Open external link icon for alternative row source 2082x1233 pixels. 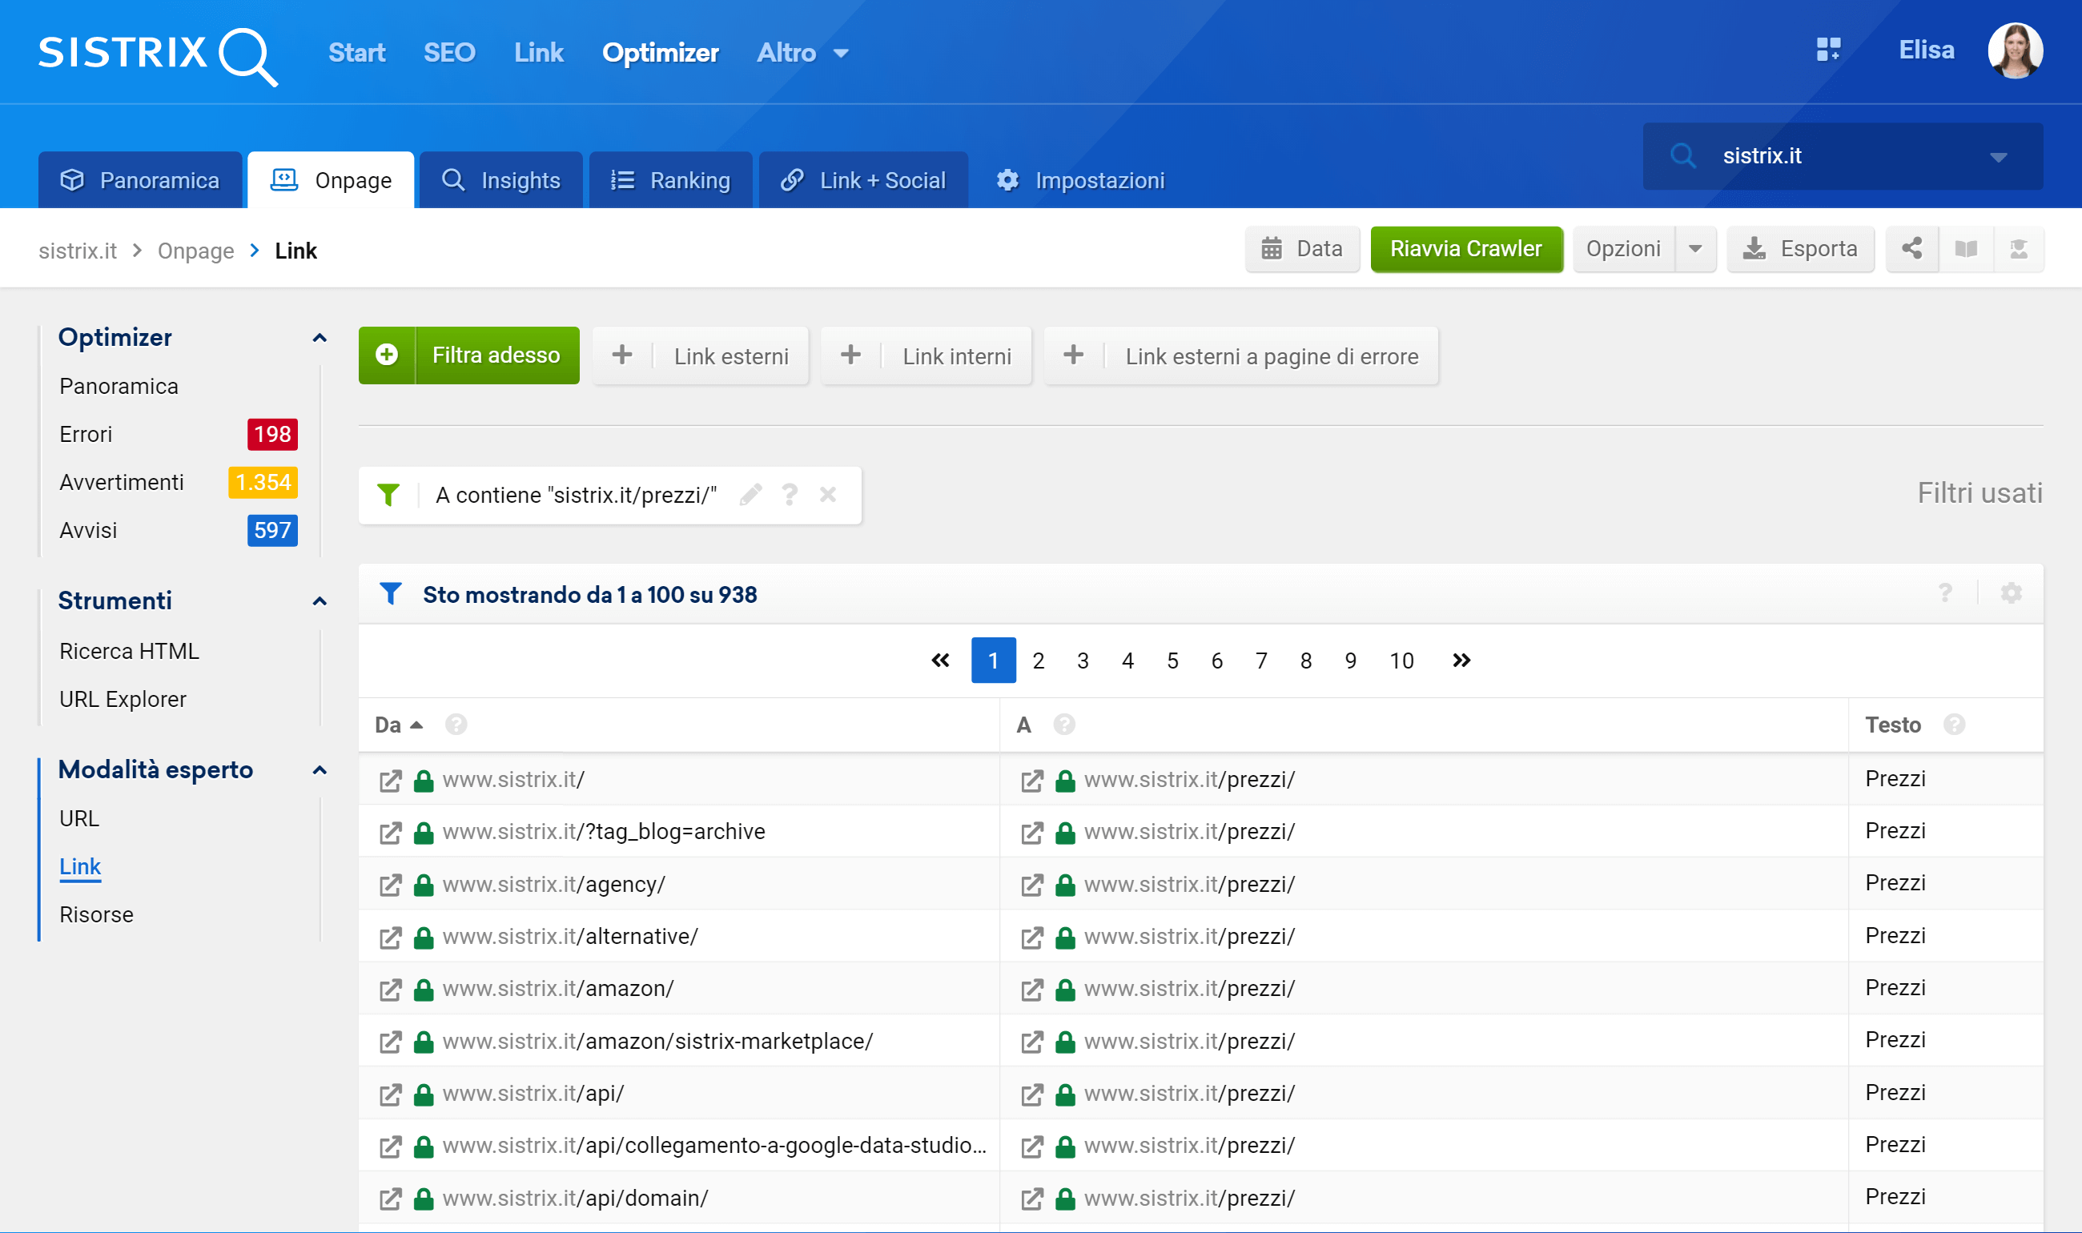click(x=391, y=938)
